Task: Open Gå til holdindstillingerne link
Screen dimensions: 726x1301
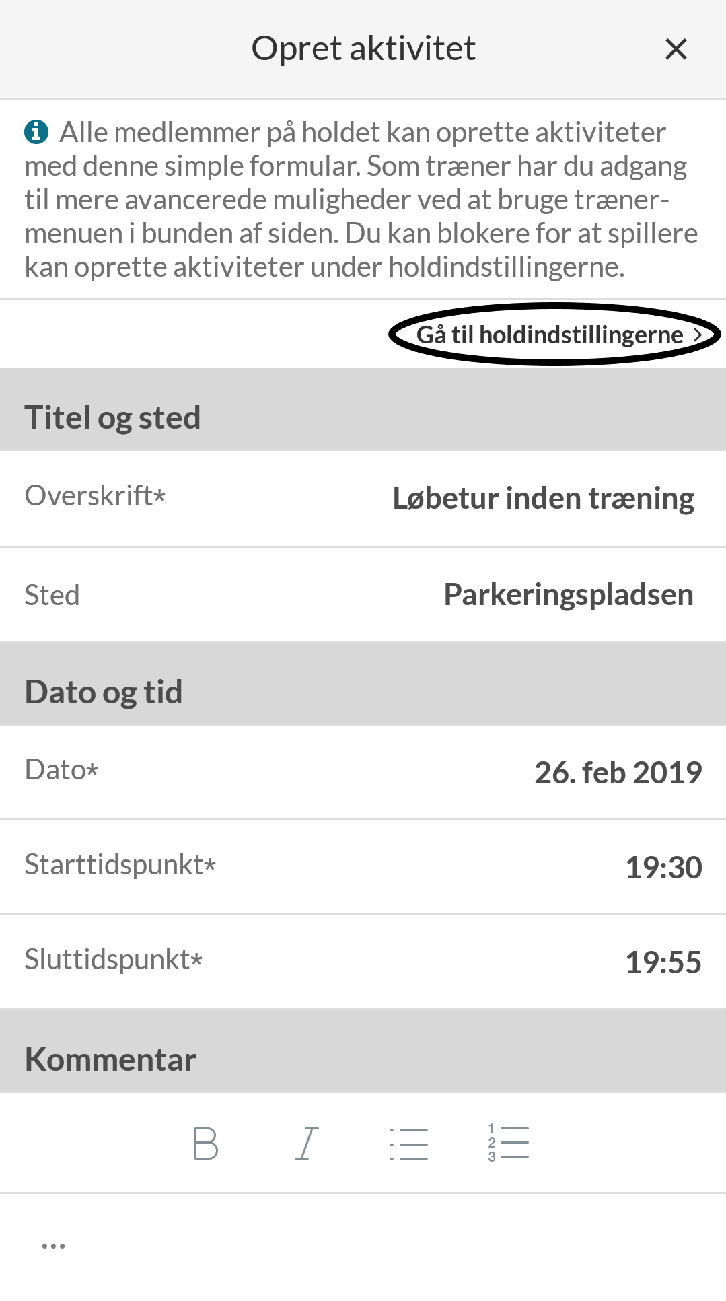Action: 550,335
